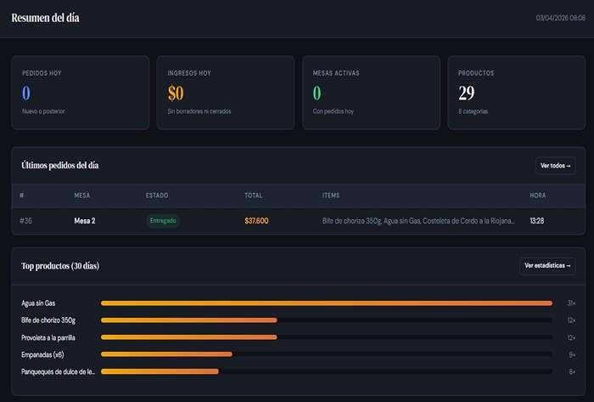Click the Ingresos Hoy $0 card
Viewport: 594px width, 402px height.
click(x=225, y=93)
